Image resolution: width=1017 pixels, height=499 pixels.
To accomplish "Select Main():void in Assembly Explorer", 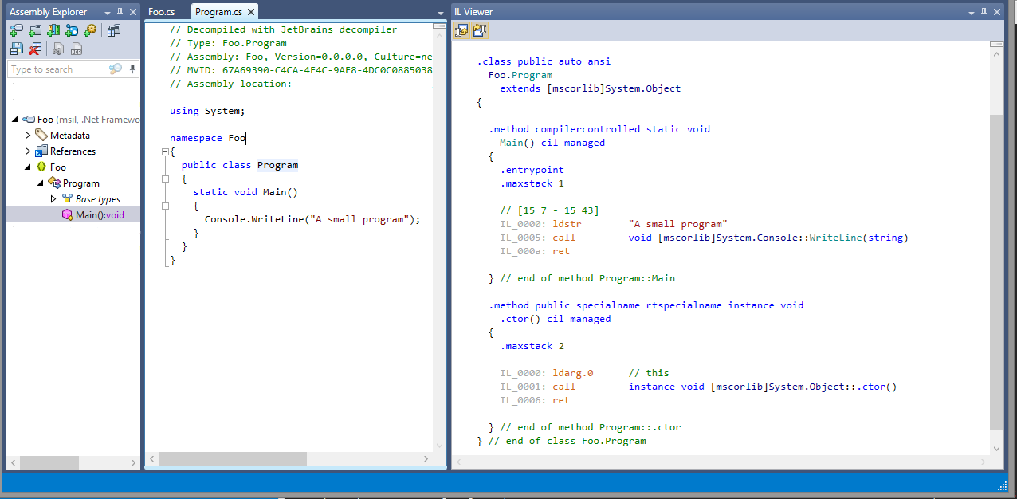I will (x=94, y=214).
